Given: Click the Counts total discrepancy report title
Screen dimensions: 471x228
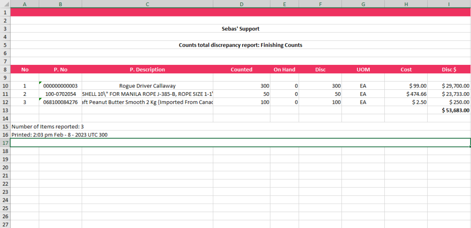Looking at the screenshot, I should [x=240, y=45].
